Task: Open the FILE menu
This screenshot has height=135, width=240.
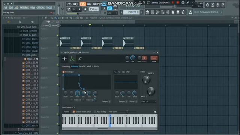Action: (x=5, y=7)
